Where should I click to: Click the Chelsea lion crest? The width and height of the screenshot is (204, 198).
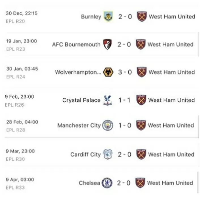click(107, 183)
